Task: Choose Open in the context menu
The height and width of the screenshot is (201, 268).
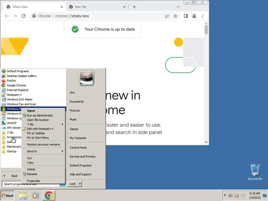Action: (x=44, y=111)
